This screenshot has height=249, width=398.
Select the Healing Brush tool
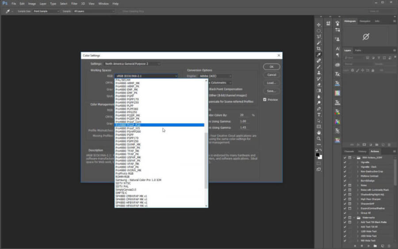[x=318, y=61]
